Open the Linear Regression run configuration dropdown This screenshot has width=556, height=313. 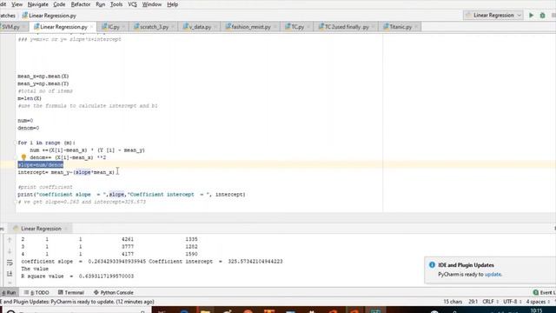point(493,16)
